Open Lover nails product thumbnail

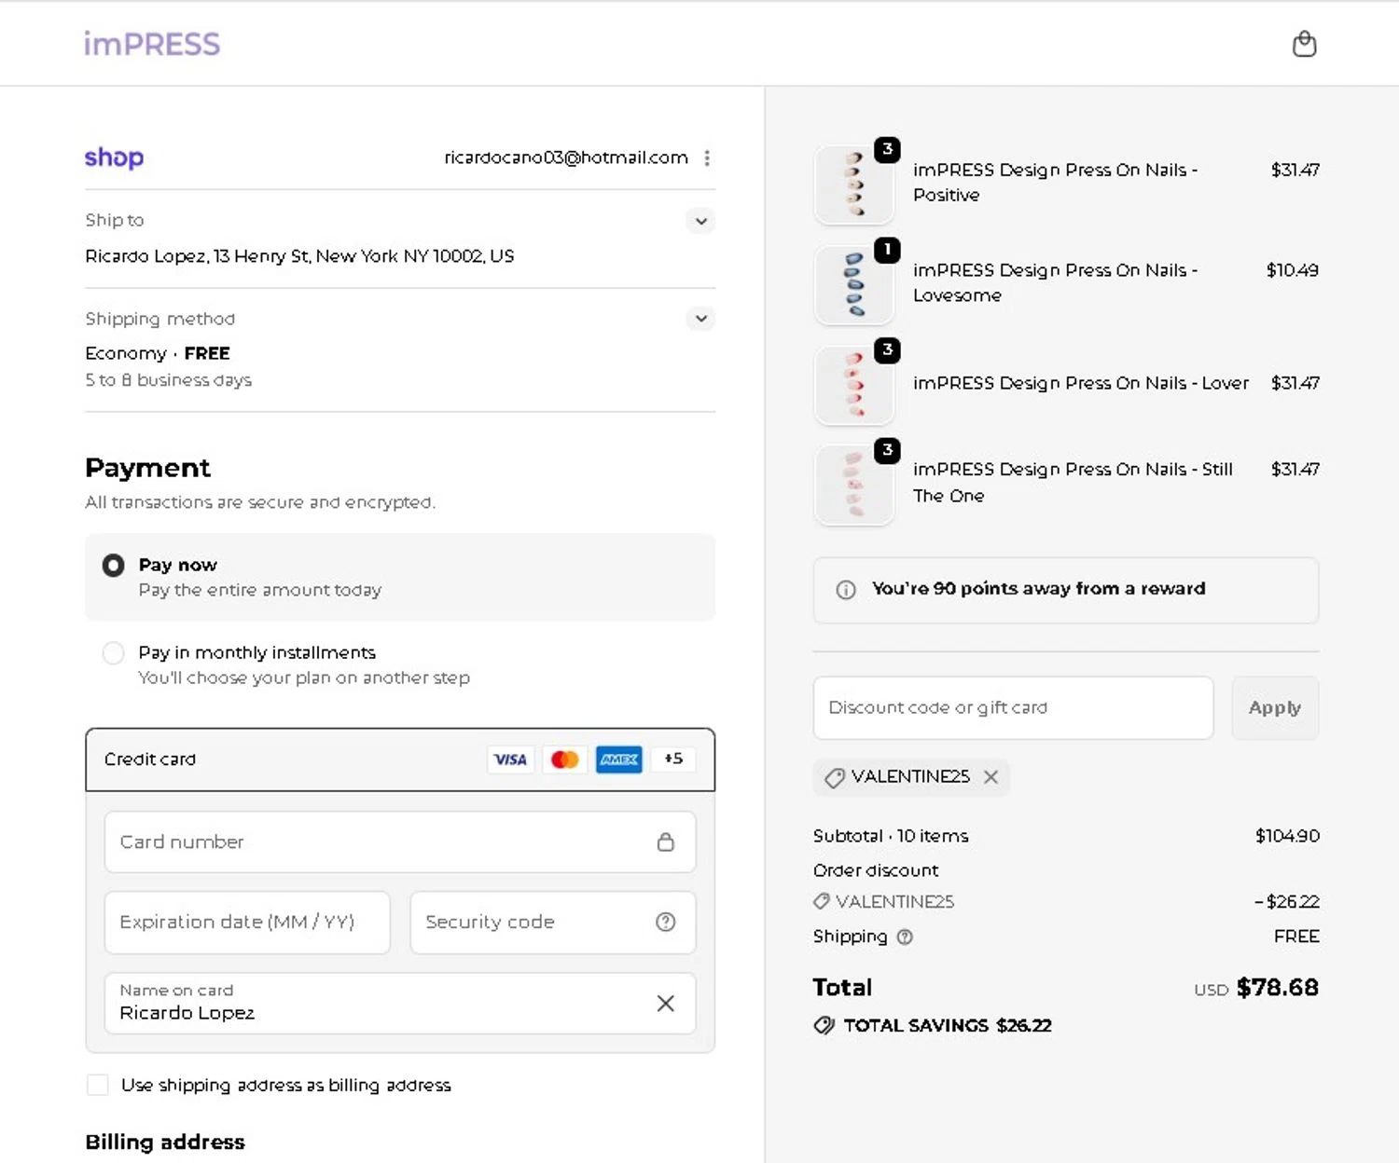[x=854, y=385]
